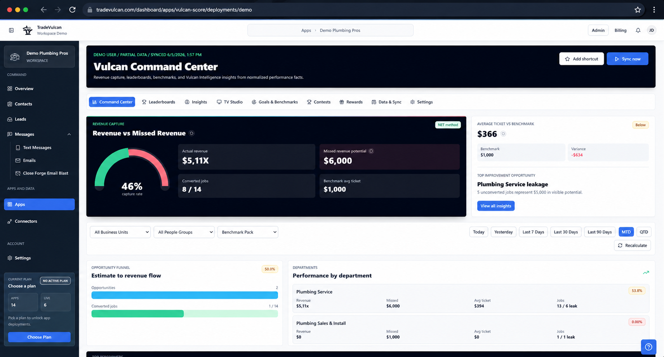Switch to Contests tab
Viewport: 664px width, 357px height.
tap(318, 102)
